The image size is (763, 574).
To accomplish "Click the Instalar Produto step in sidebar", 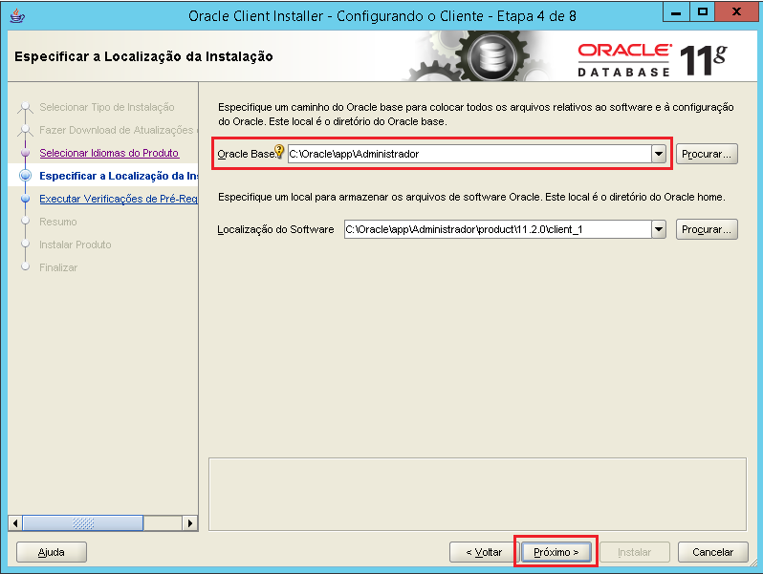I will 75,244.
